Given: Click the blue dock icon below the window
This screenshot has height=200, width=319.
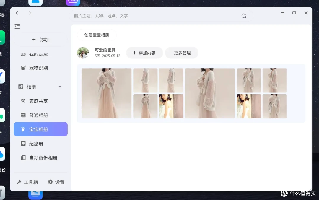Looking at the screenshot, I should coord(35,195).
